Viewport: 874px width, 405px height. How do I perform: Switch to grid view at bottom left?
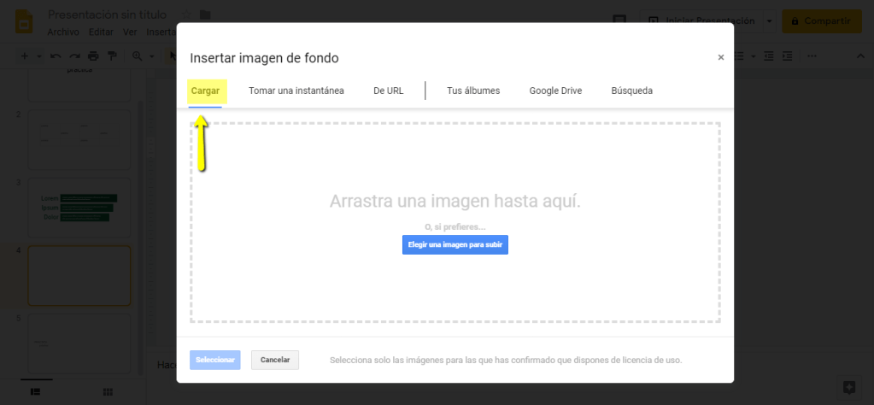click(x=108, y=391)
